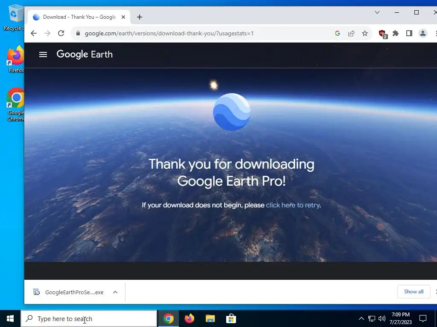This screenshot has height=327, width=437.
Task: Click the URL address bar text
Action: (169, 33)
